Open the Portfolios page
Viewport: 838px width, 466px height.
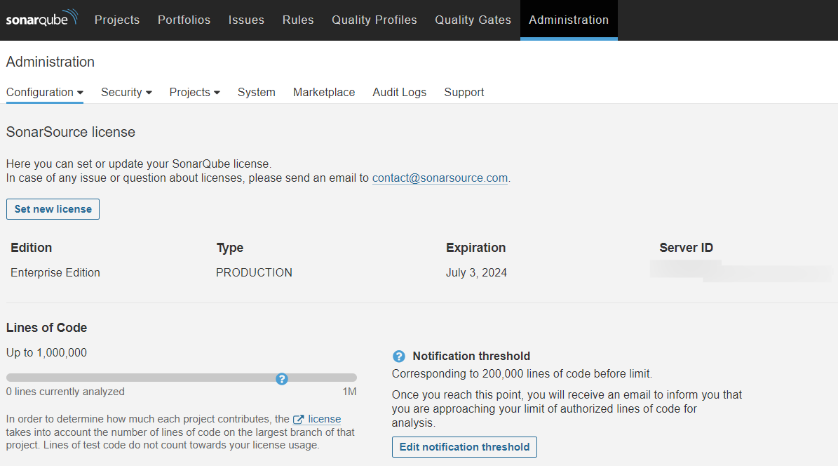click(x=184, y=20)
